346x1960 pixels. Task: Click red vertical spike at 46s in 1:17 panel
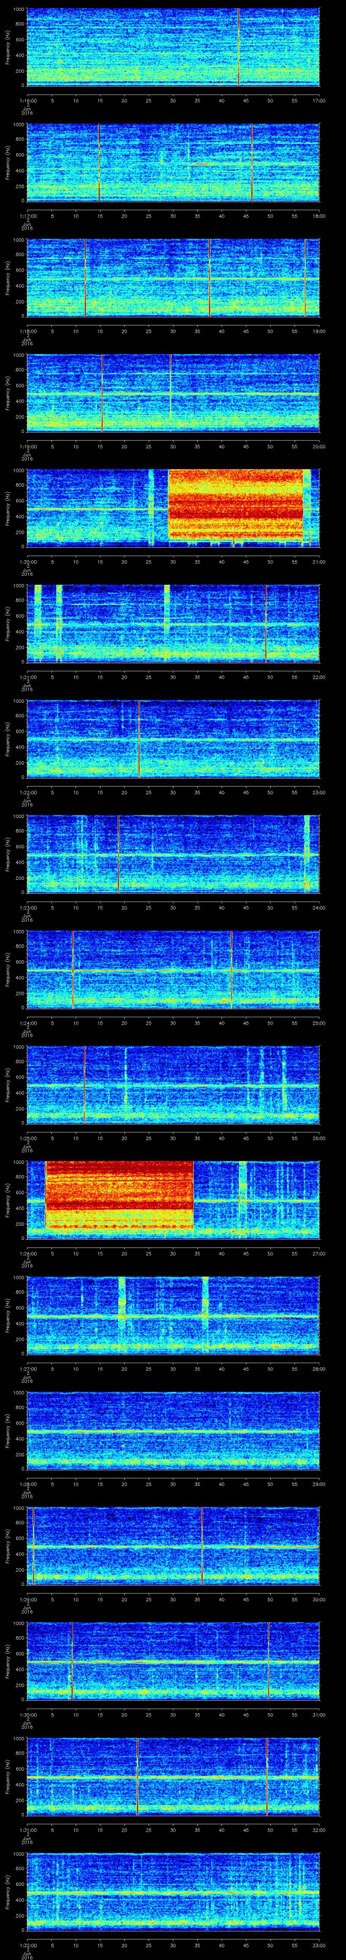coord(252,163)
